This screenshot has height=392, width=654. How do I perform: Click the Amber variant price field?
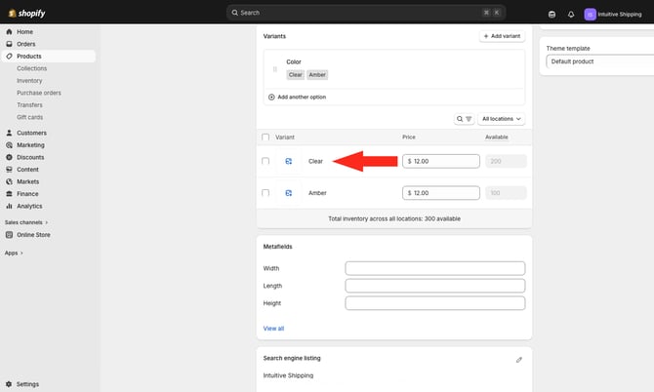(441, 193)
